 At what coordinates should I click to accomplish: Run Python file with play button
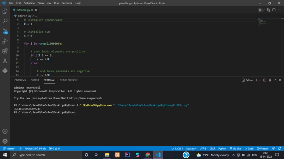[260, 10]
